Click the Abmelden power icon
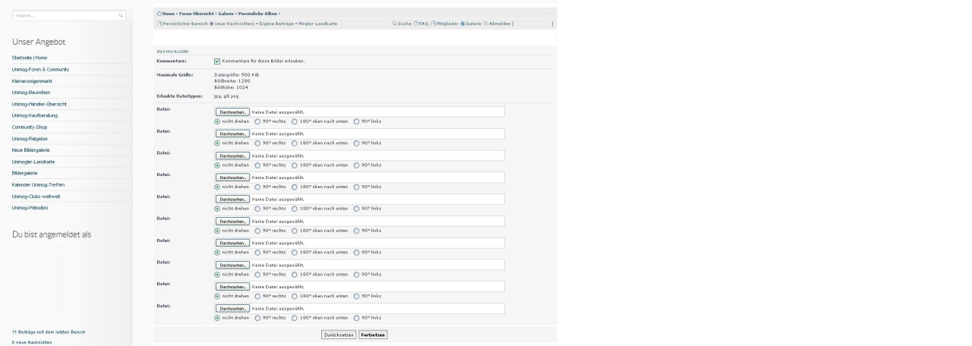The height and width of the screenshot is (346, 972). coord(486,24)
